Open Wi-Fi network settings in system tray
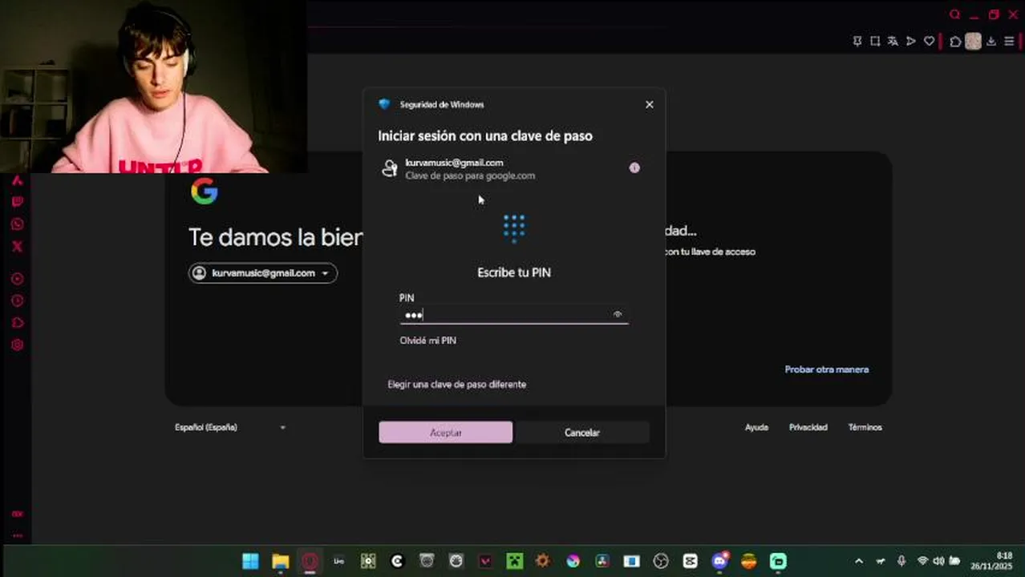The height and width of the screenshot is (577, 1025). (922, 561)
